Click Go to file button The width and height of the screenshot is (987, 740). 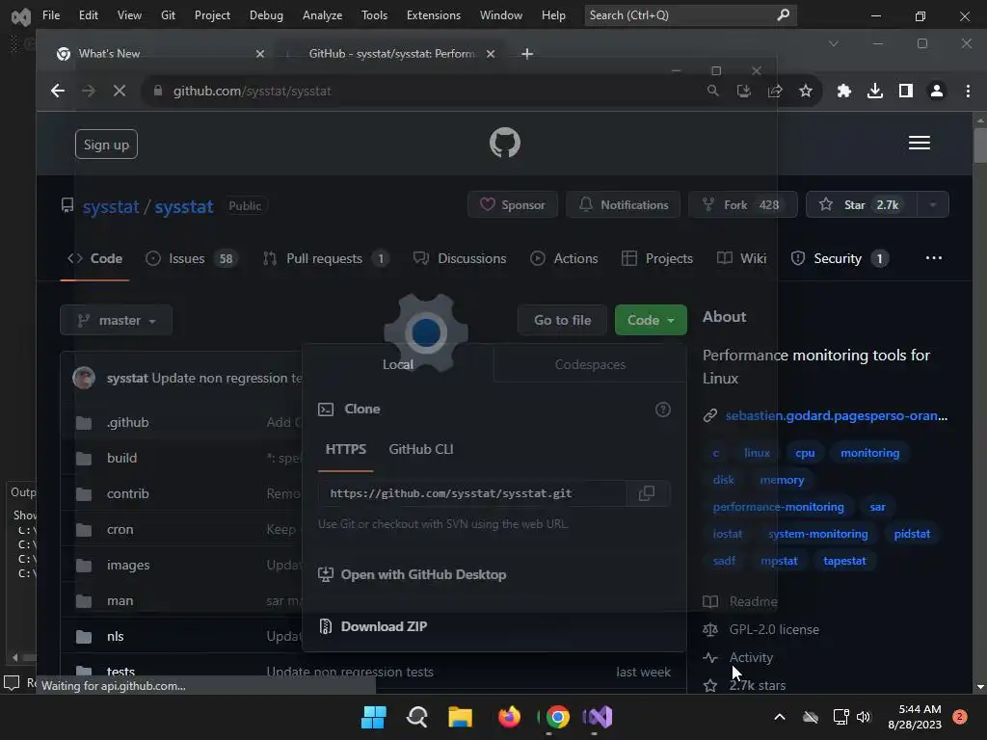coord(562,320)
